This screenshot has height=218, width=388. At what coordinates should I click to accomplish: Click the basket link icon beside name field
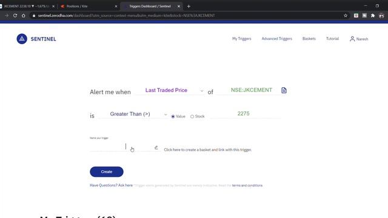[156, 148]
